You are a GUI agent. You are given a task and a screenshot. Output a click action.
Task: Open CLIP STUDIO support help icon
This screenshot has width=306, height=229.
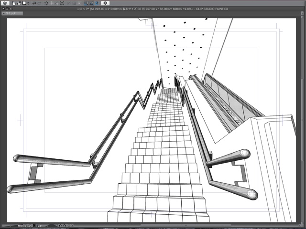(105, 3)
